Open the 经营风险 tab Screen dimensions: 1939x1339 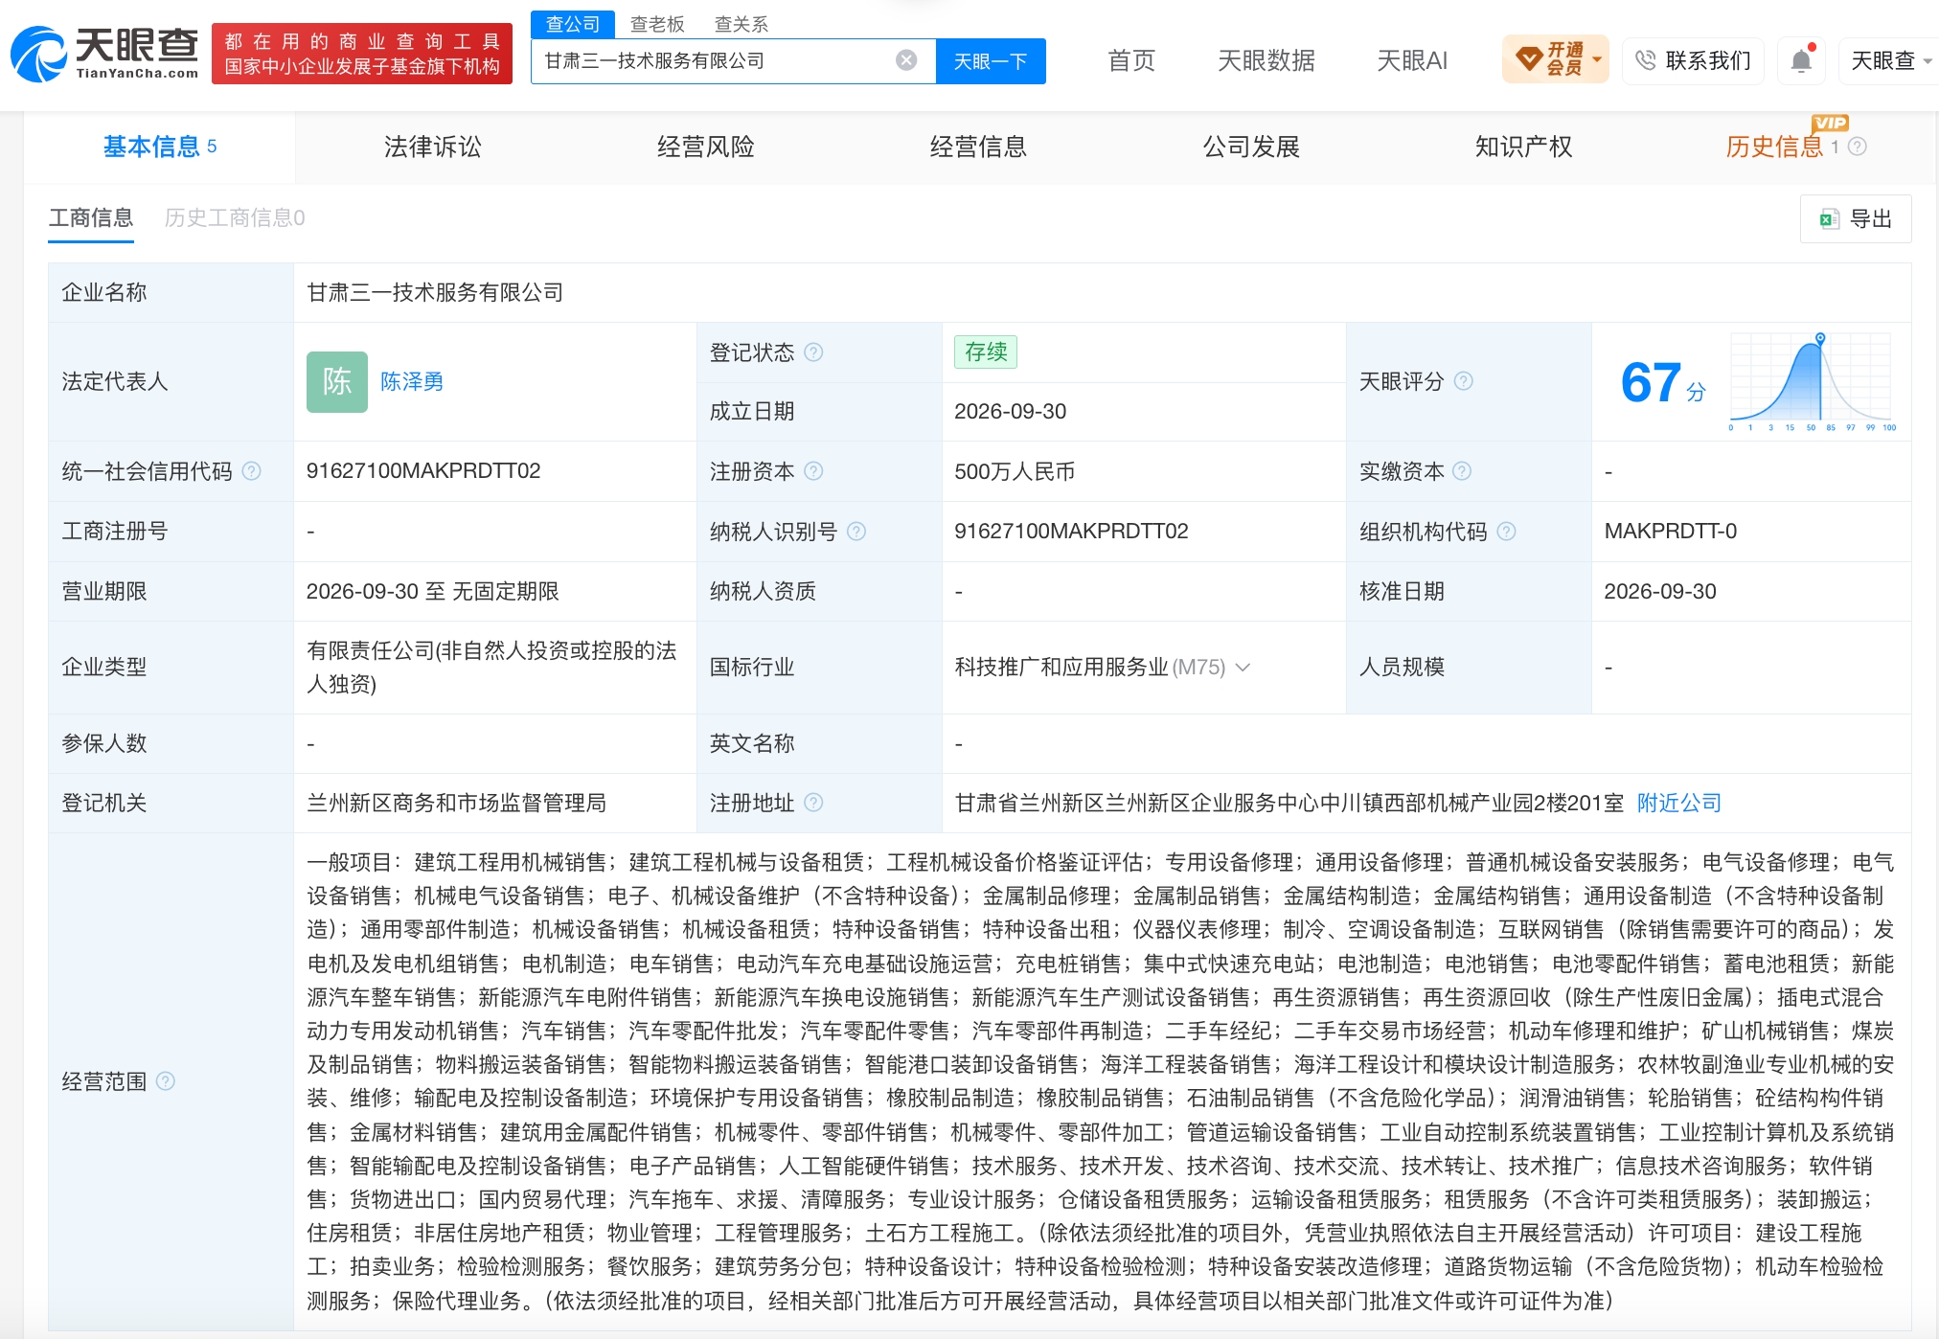coord(705,147)
